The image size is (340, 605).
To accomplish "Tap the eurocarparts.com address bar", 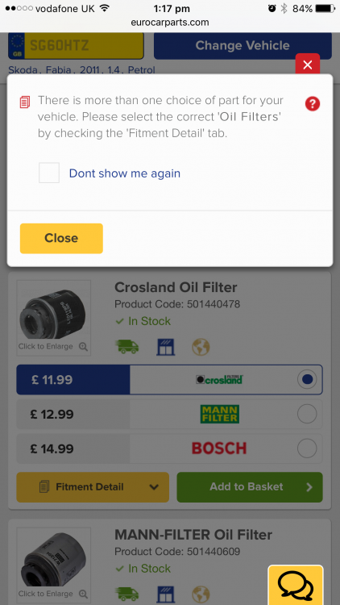I will click(x=170, y=23).
